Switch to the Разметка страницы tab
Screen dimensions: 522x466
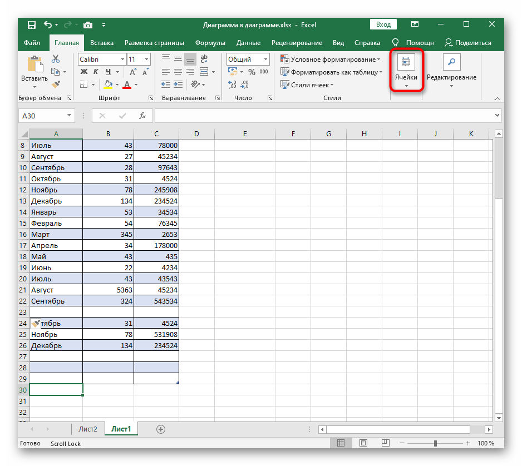click(x=155, y=43)
